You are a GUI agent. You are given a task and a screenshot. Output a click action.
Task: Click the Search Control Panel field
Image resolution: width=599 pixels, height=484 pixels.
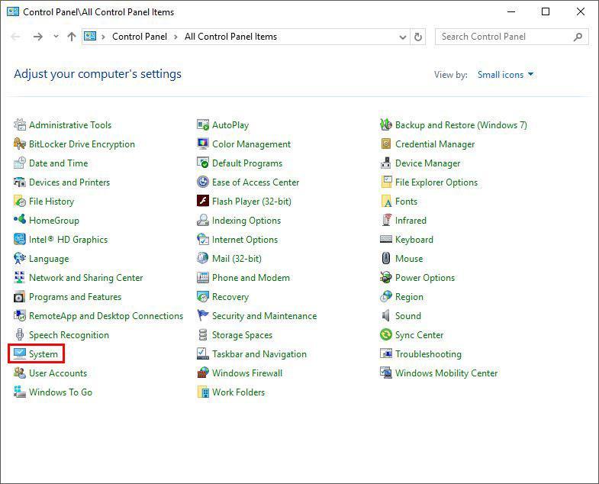coord(504,37)
